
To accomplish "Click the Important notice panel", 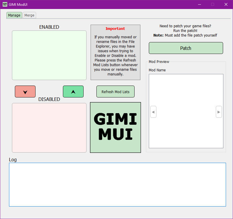I will coord(115,52).
